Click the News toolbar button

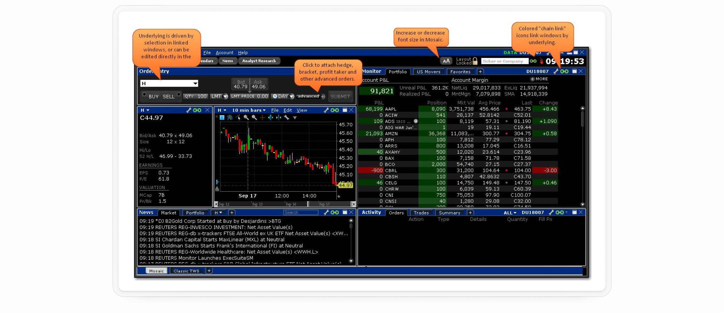point(227,61)
